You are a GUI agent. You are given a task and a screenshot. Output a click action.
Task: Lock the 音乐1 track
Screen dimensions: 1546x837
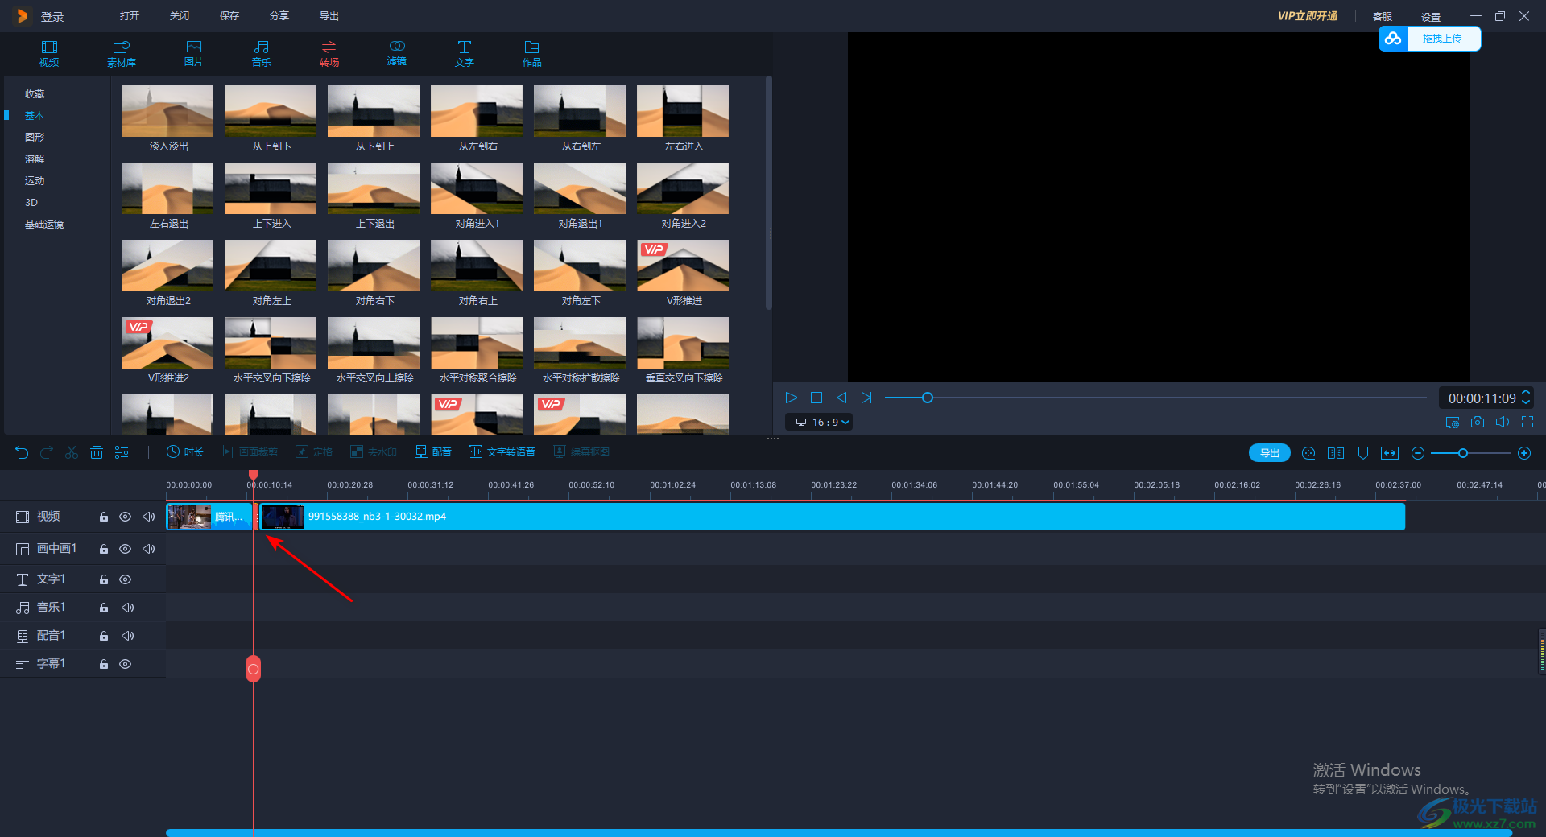[104, 608]
